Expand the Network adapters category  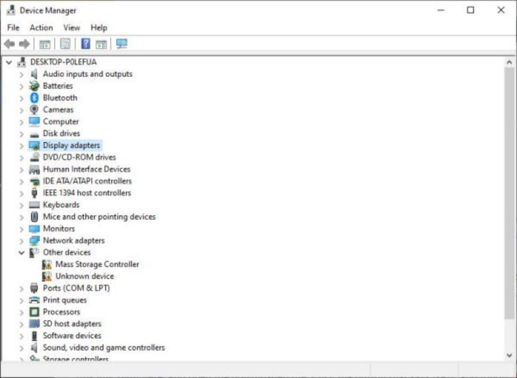(x=22, y=241)
